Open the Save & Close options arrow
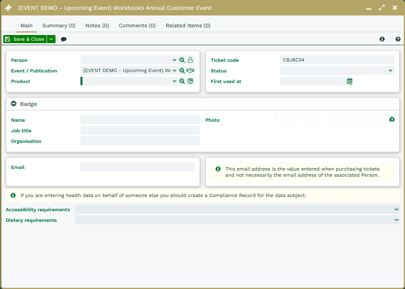 [x=51, y=39]
